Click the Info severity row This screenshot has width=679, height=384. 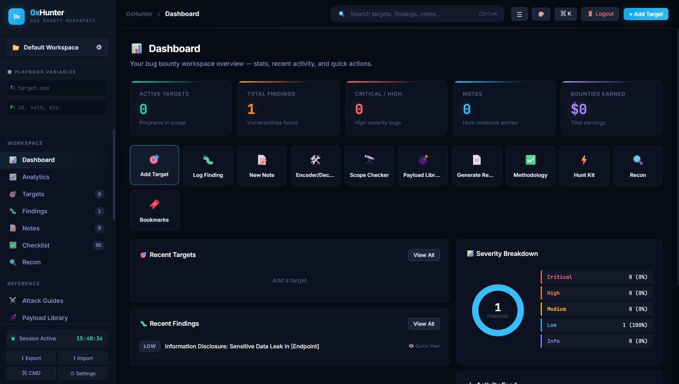[597, 341]
